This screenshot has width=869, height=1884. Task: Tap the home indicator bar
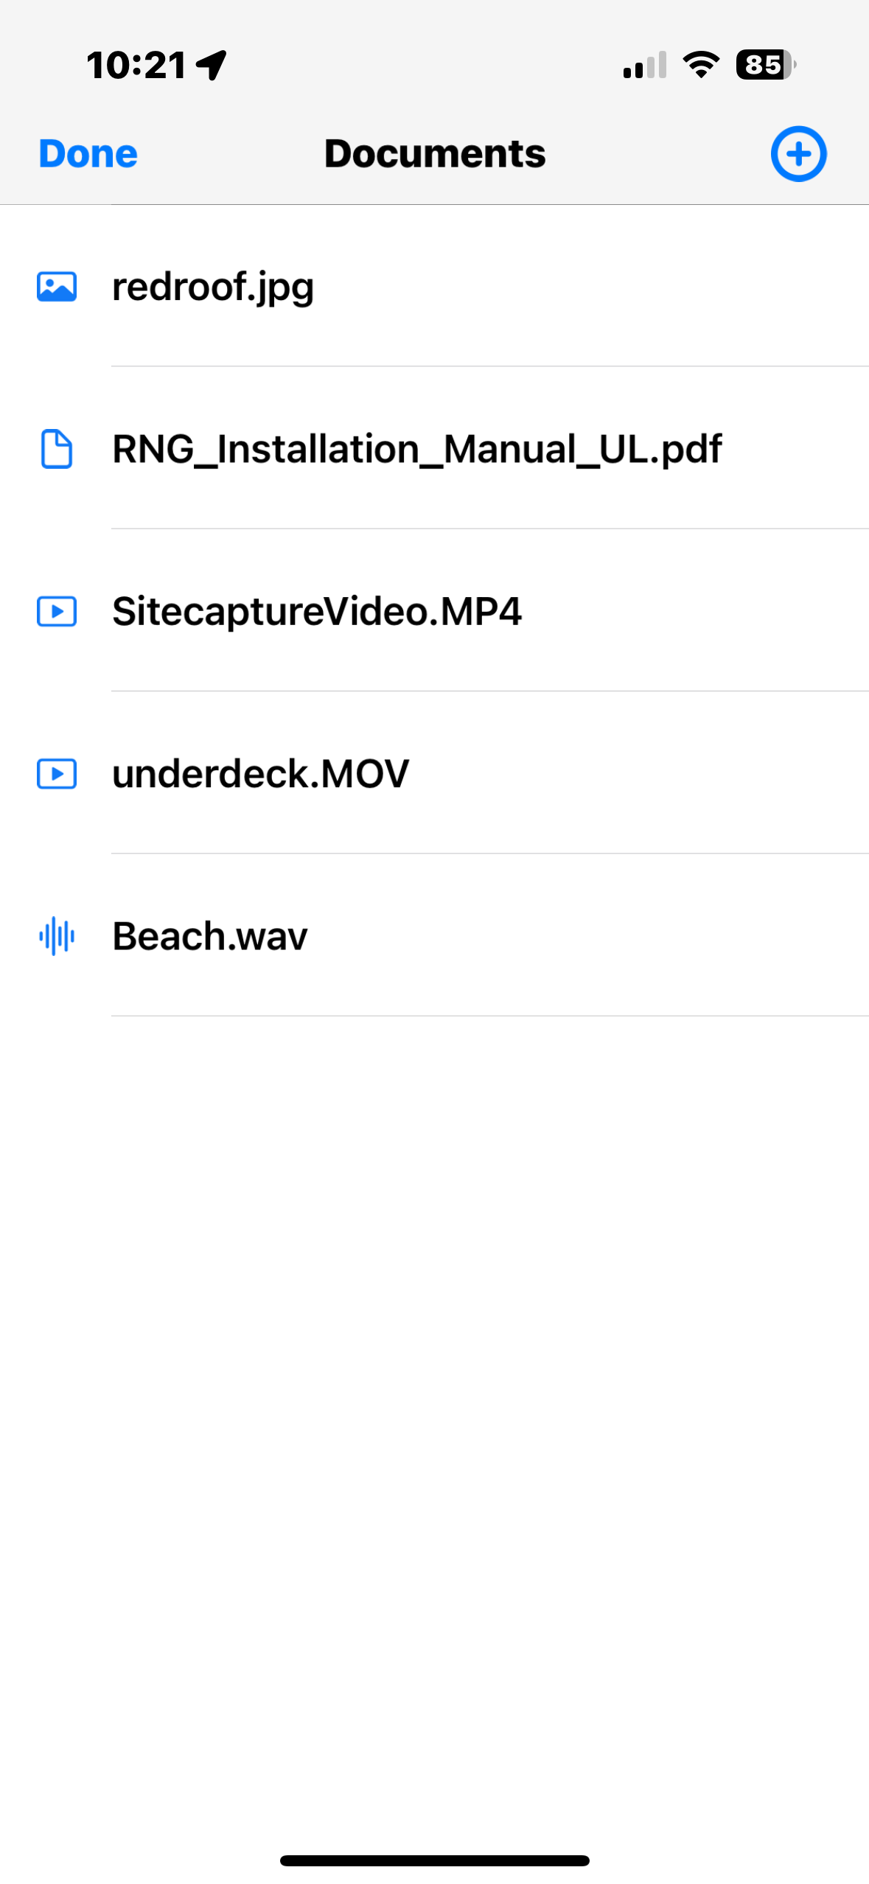(434, 1860)
